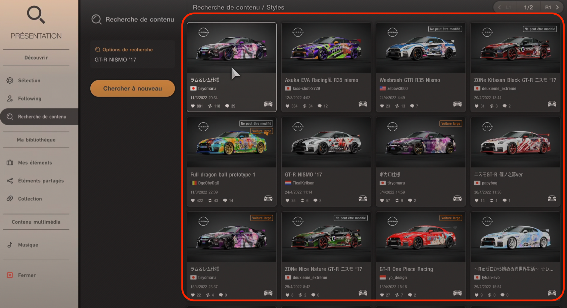Click the car icon on Full dragon ball card

pos(268,198)
